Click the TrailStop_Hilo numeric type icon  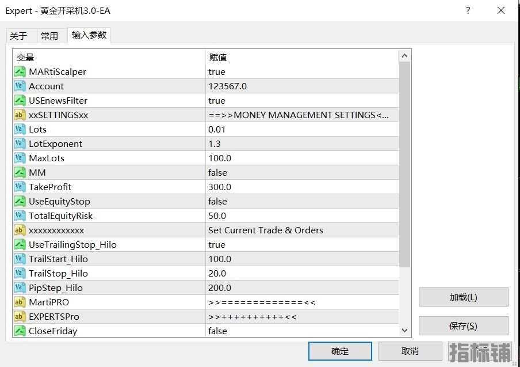coord(20,273)
